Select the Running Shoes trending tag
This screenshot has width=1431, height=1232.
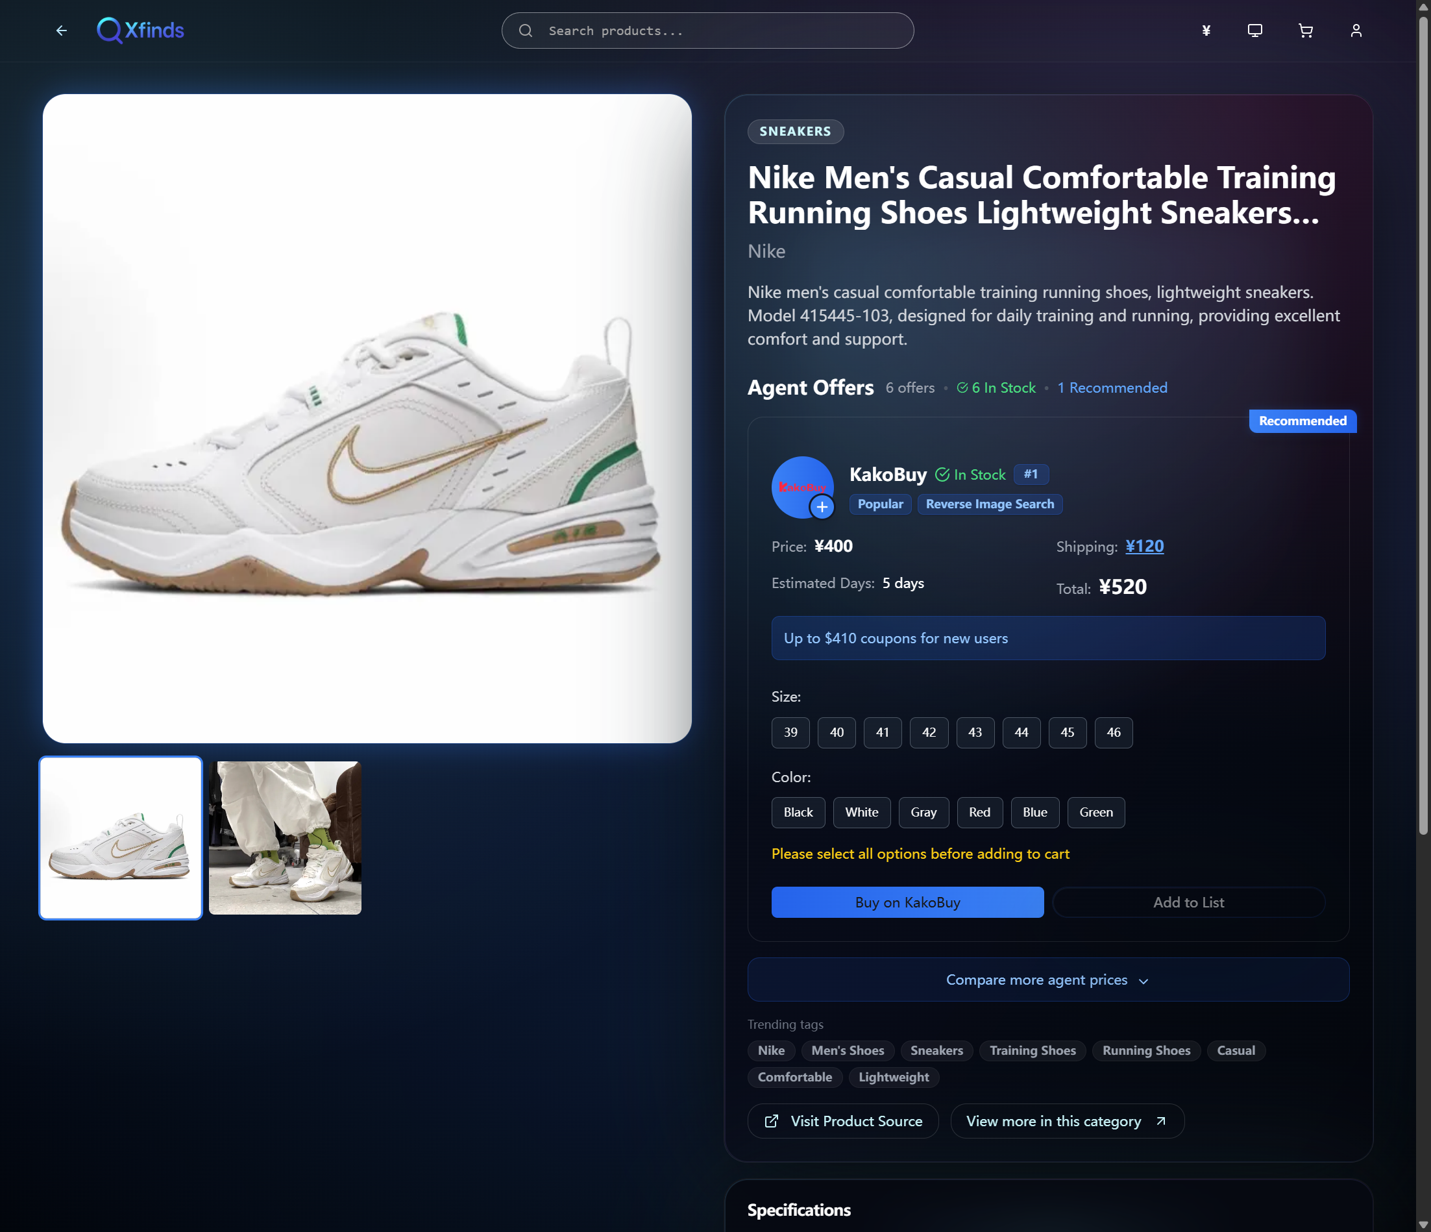pos(1147,1050)
